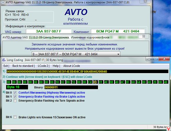Minimize the Long Coding window

(149, 59)
